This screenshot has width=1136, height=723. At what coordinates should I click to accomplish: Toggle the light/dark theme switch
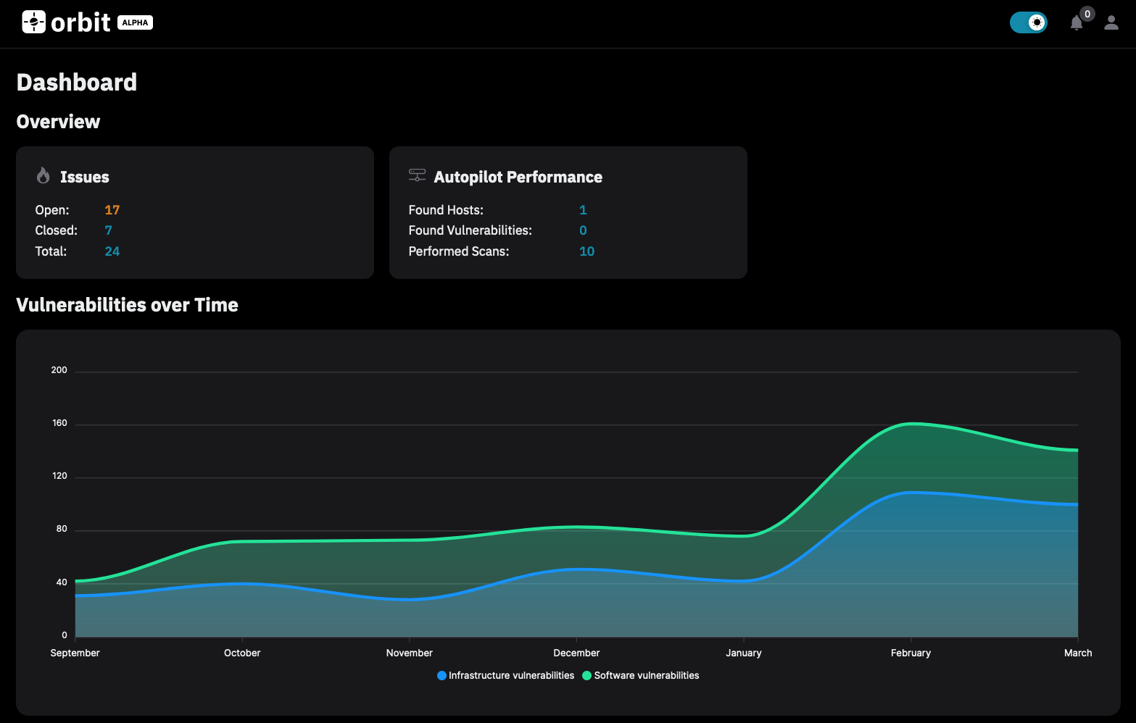click(1028, 22)
